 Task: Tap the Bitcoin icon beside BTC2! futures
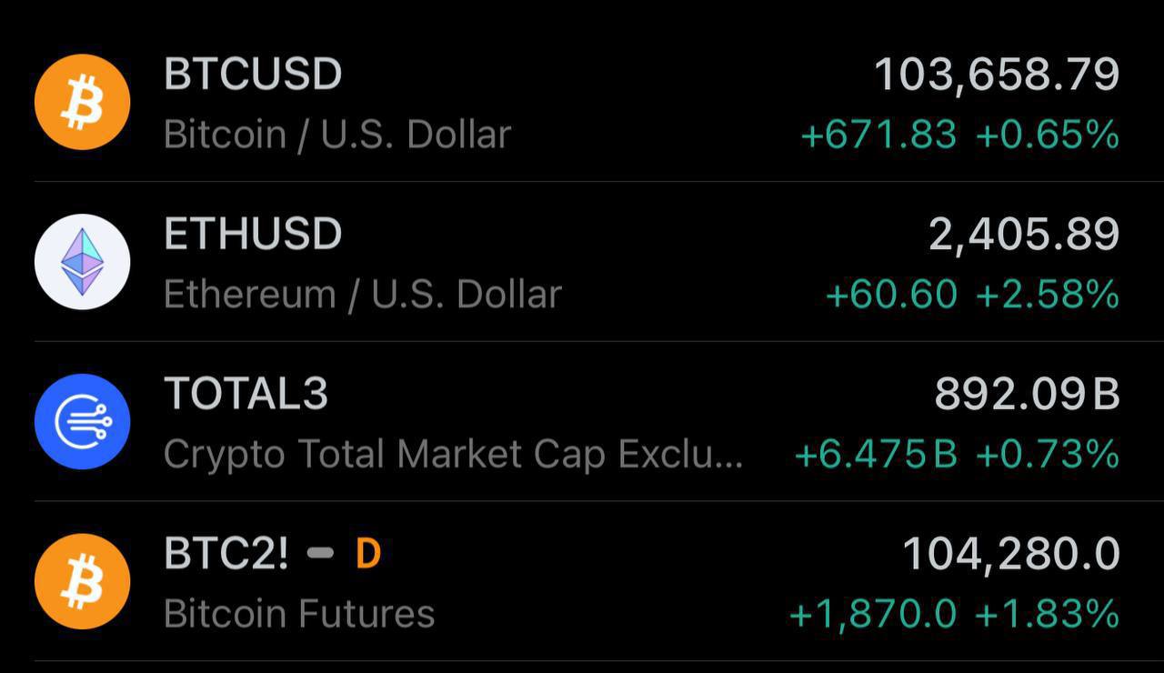(x=82, y=582)
